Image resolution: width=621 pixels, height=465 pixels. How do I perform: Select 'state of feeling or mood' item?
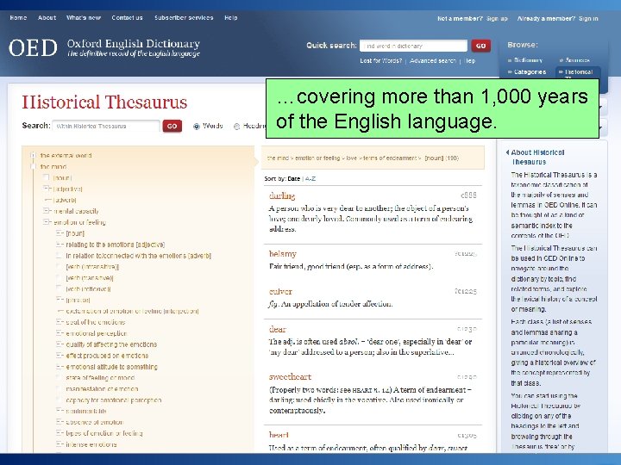point(100,378)
